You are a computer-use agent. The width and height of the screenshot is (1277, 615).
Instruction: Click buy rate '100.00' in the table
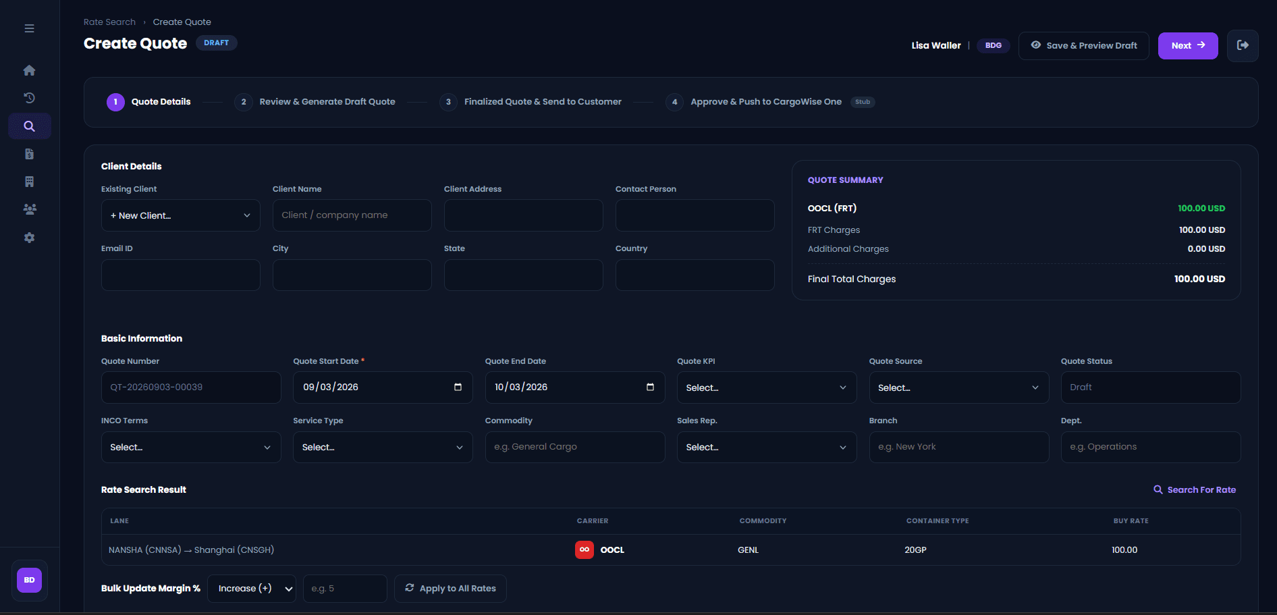[x=1124, y=550]
